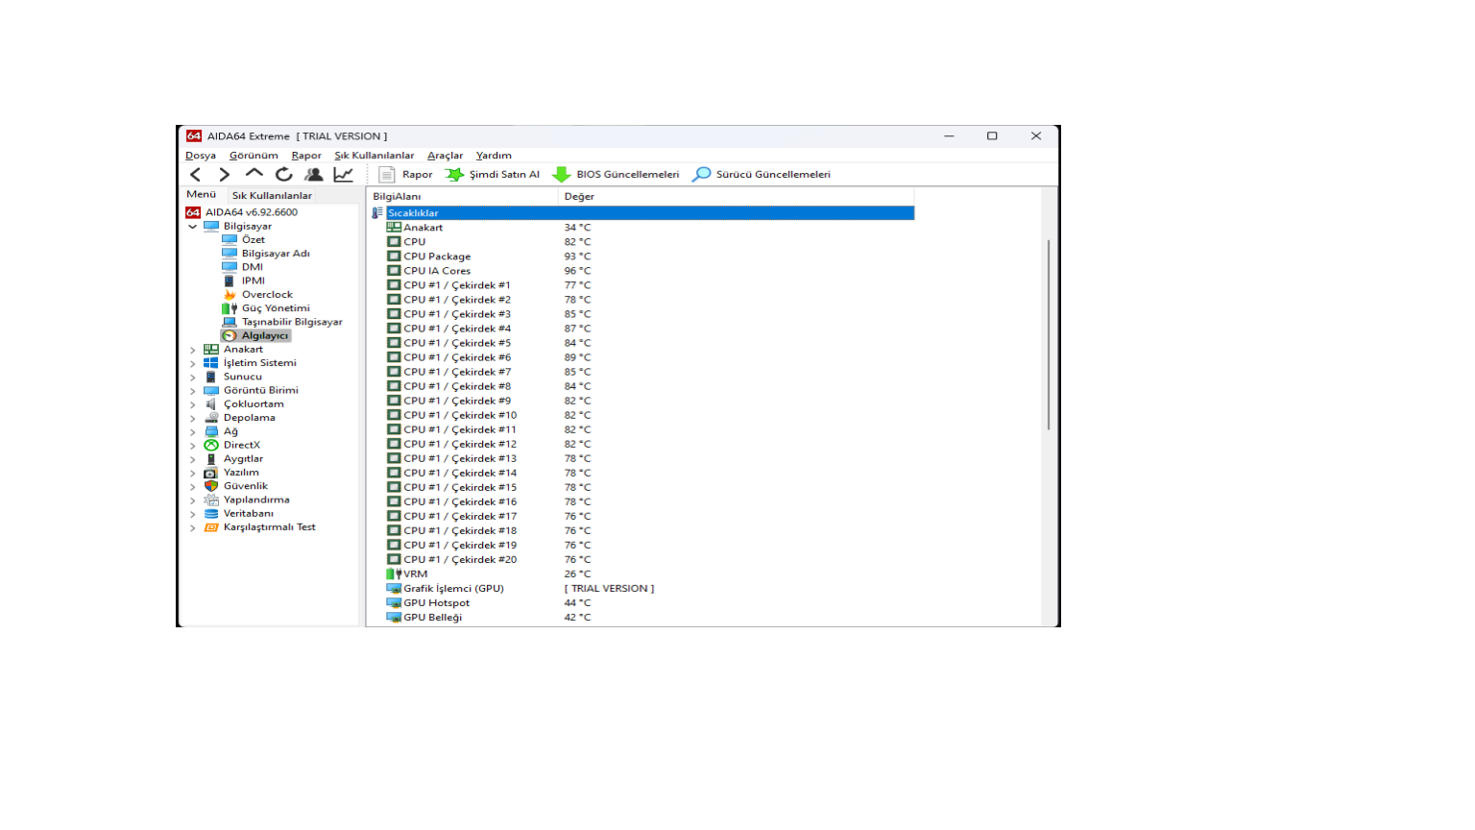Open Güç Yönetimi in the tree
Viewport: 1475px width, 830px height.
(x=266, y=308)
